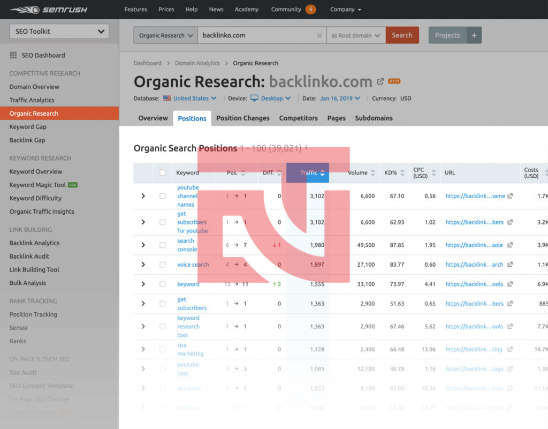Open backlinko.com in external link icon beside title
The height and width of the screenshot is (429, 548).
[x=380, y=81]
